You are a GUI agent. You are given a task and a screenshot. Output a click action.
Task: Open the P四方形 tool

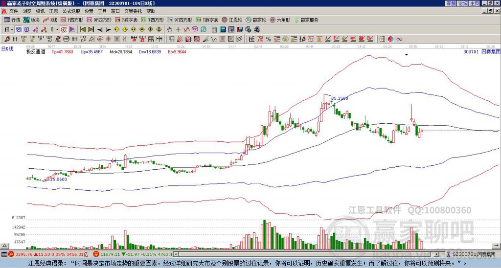coord(72,20)
